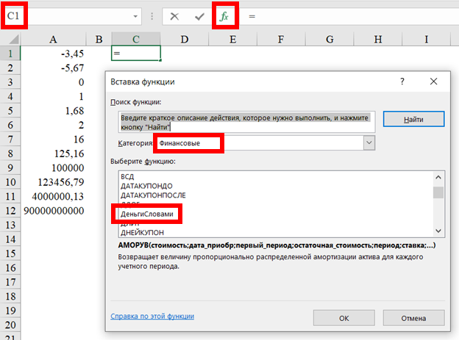The width and height of the screenshot is (459, 340).
Task: Select column I header
Action: (x=426, y=39)
